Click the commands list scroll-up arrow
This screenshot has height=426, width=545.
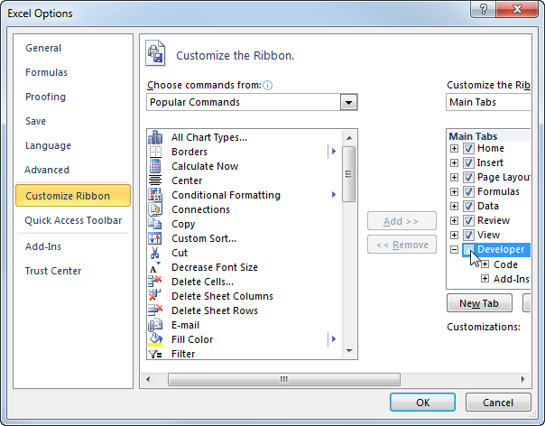click(349, 138)
